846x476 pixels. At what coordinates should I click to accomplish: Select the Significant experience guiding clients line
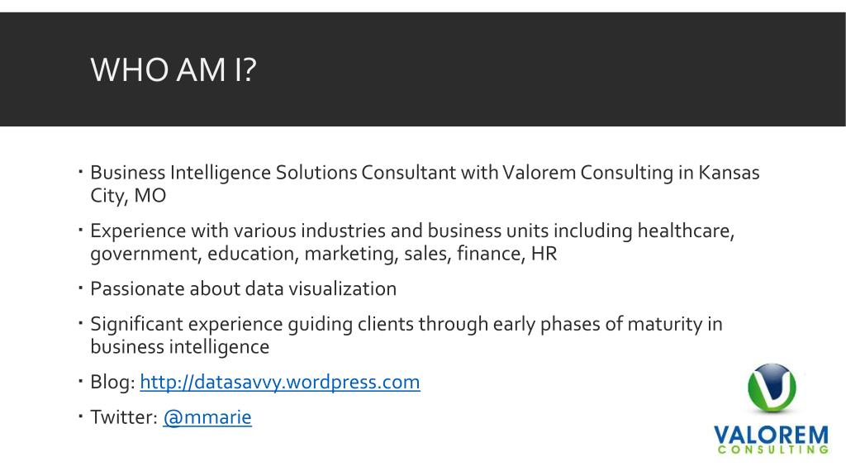pos(406,324)
